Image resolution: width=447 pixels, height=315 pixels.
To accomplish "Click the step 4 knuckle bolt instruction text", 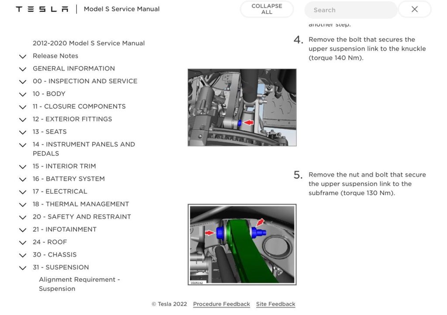I will [367, 49].
